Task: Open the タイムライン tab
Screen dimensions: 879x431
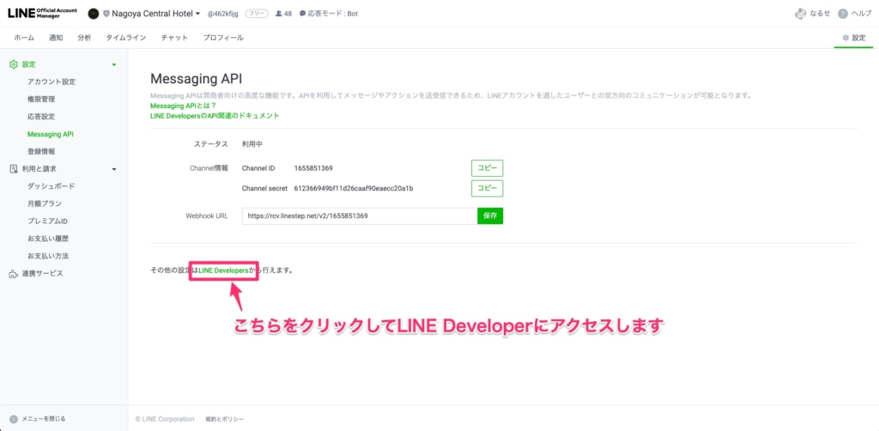Action: tap(125, 38)
